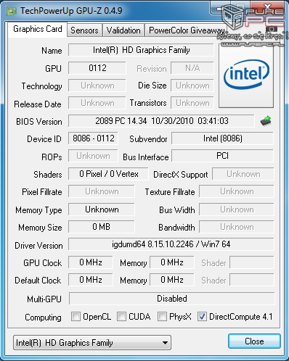Click the Multi-GPU Disabled field

(x=172, y=299)
